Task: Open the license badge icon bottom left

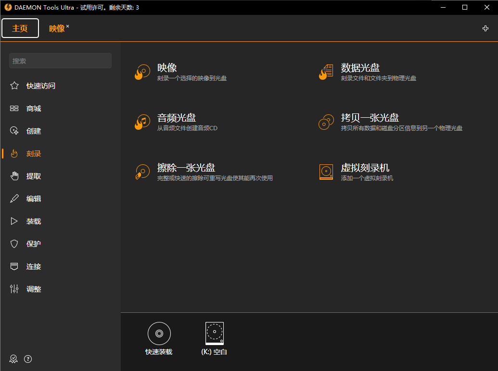Action: point(13,359)
